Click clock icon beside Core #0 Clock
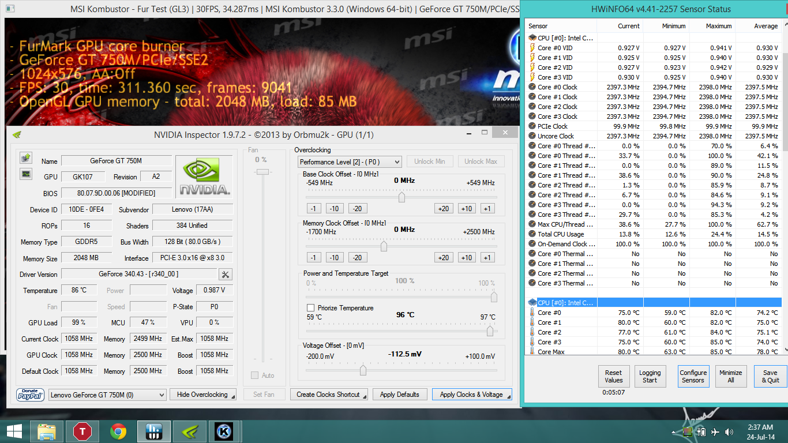 532,87
